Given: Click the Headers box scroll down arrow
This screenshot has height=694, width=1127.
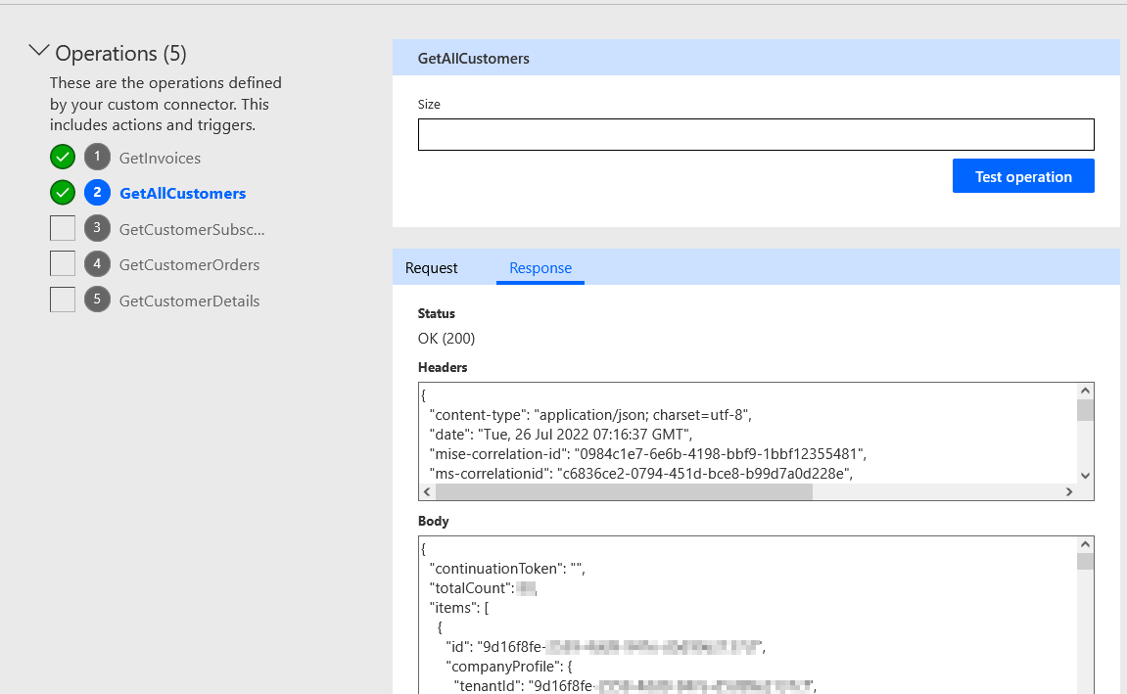Looking at the screenshot, I should coord(1085,476).
